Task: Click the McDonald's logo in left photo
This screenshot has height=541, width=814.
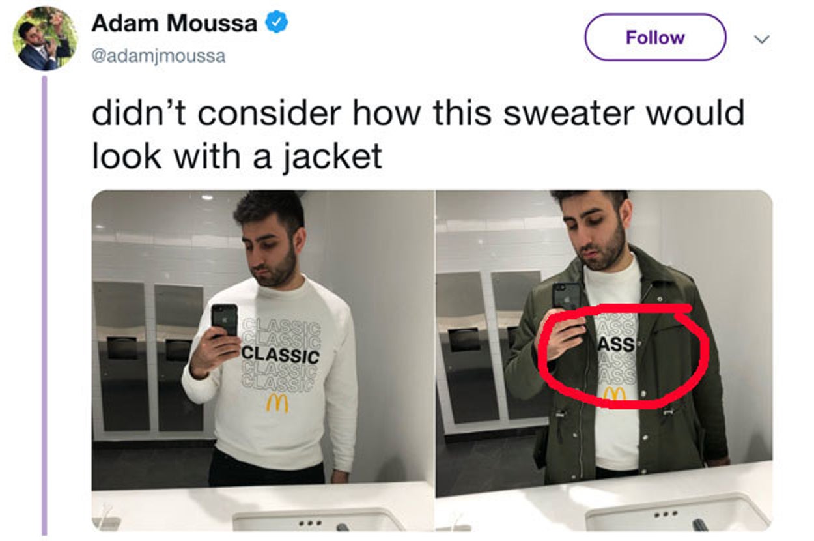Action: 277,403
